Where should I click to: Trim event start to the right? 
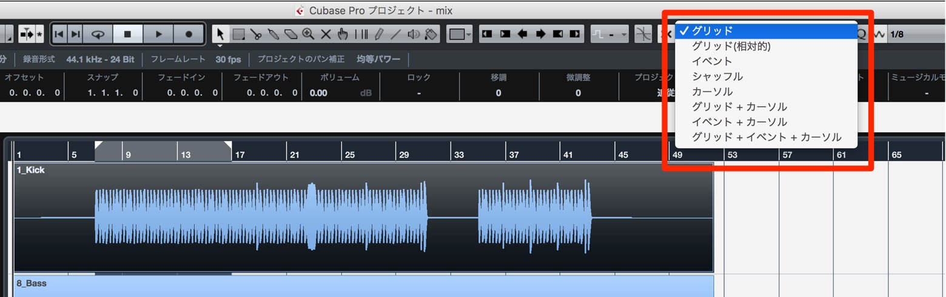click(x=505, y=35)
